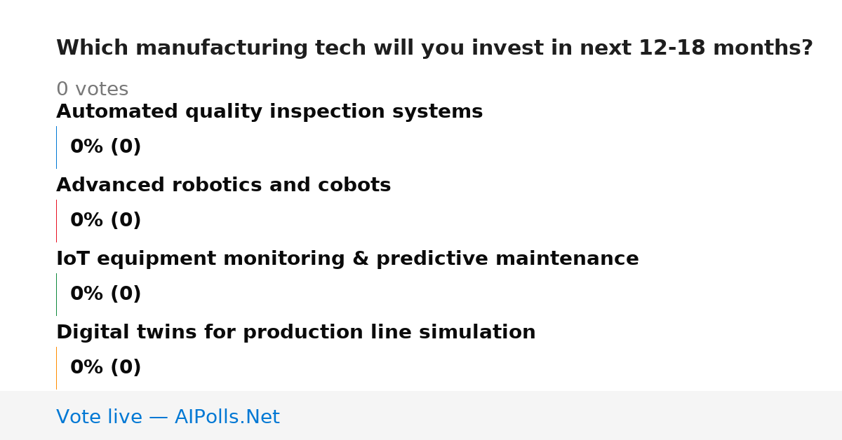Select Automated quality inspection systems option
This screenshot has height=440, width=842.
click(269, 112)
